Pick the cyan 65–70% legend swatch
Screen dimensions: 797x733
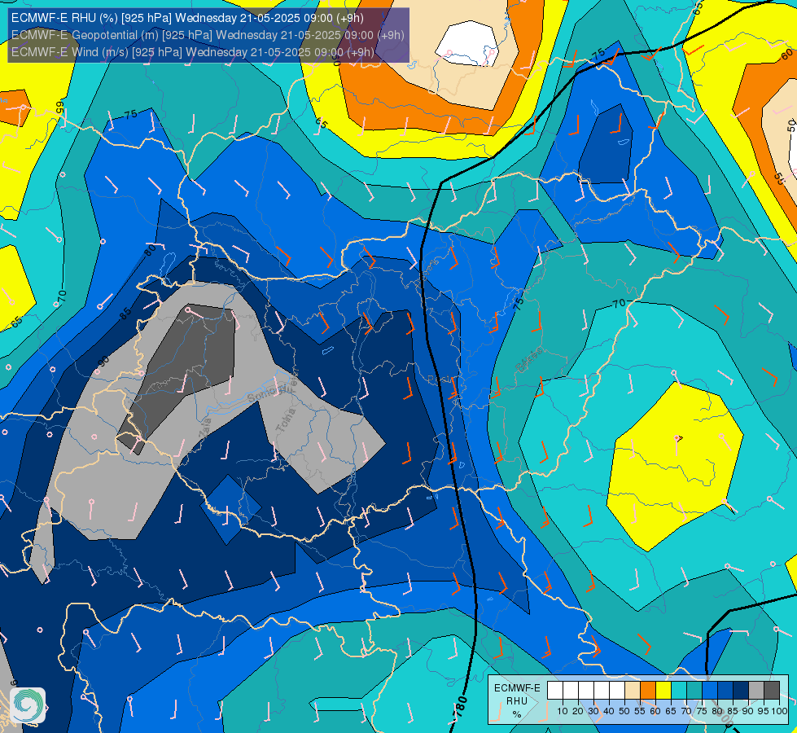(679, 690)
